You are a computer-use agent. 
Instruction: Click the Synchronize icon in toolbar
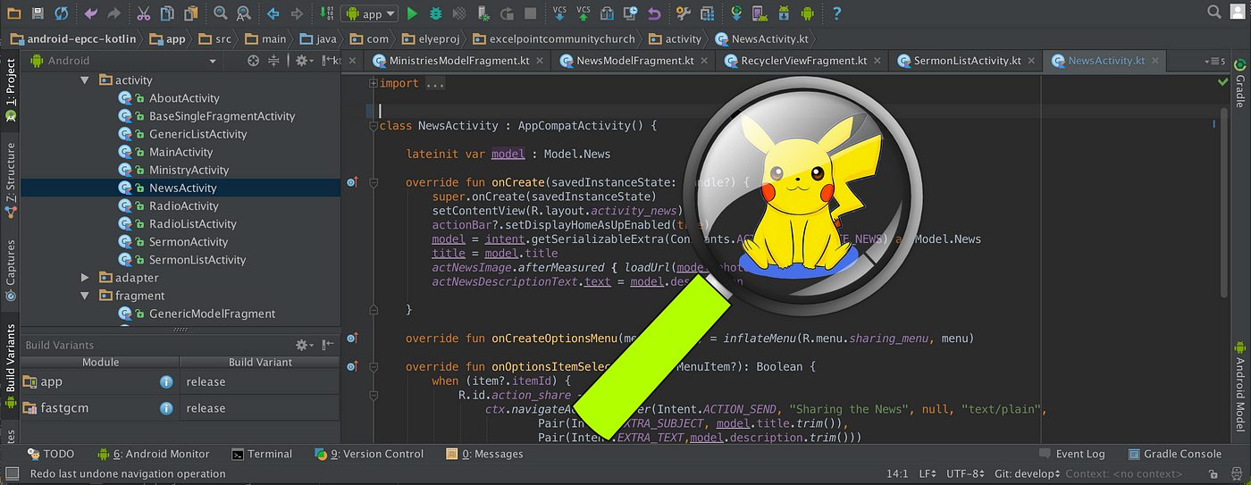pos(61,13)
